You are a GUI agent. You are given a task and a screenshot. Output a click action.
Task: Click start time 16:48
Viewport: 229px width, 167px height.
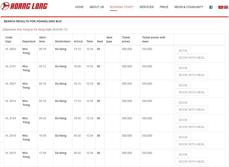[x=42, y=136]
